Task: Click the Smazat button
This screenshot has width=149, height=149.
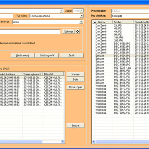Action: tap(75, 125)
